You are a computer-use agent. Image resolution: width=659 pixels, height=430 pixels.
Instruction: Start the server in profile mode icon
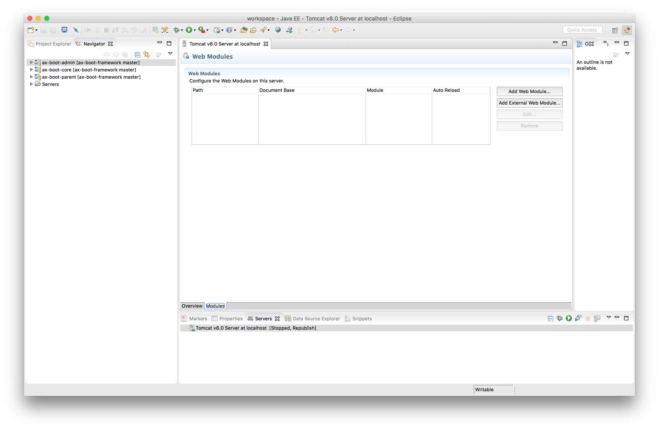click(578, 318)
